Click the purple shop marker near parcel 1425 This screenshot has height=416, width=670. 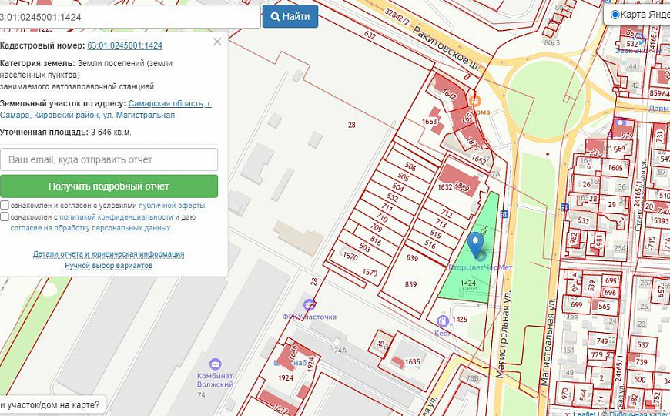point(442,320)
